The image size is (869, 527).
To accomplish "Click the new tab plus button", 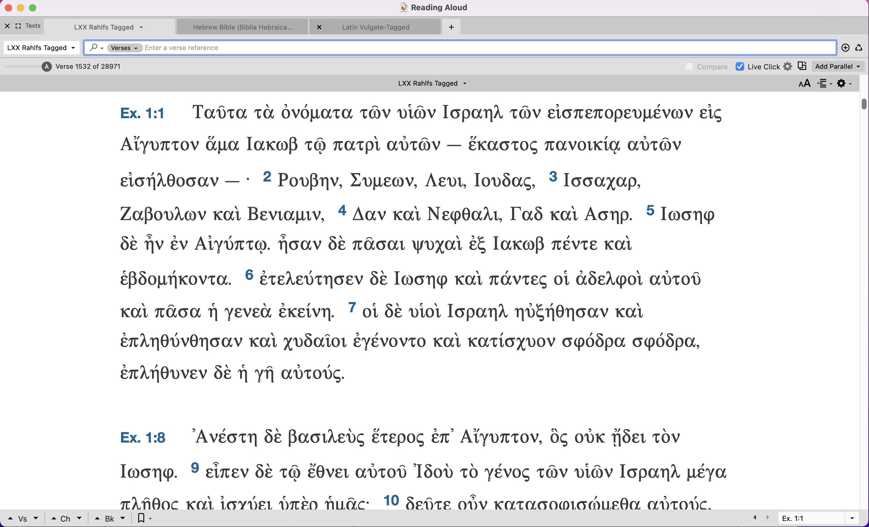I will pos(451,27).
